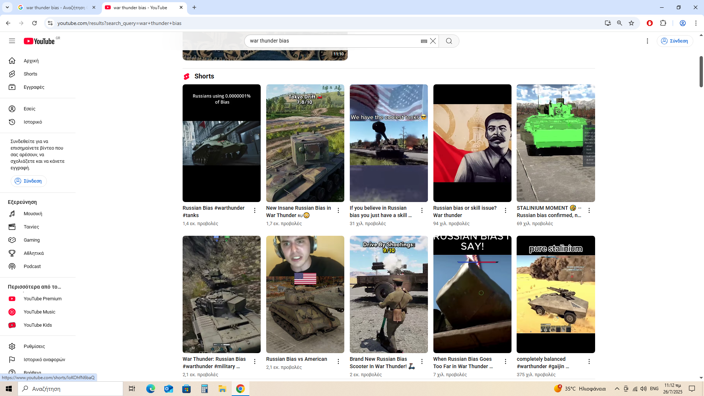Open 'Russian Bias vs American' title link
Image resolution: width=704 pixels, height=396 pixels.
click(297, 359)
